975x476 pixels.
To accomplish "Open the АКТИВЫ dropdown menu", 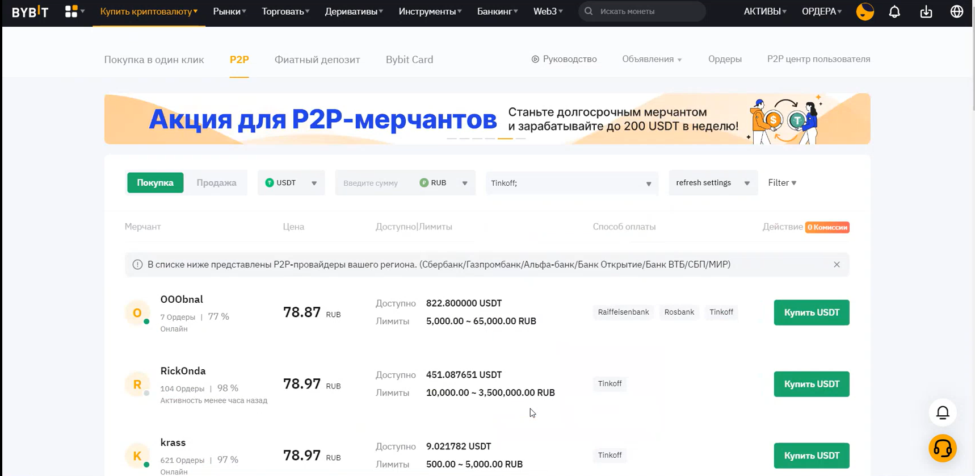I will tap(765, 11).
